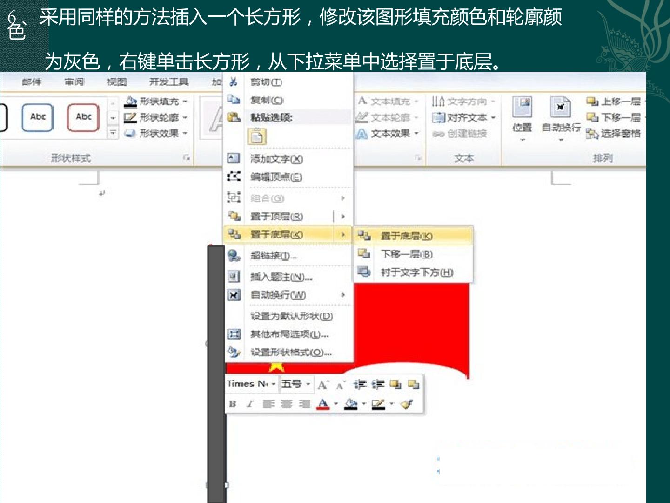Open 其他布局选项(L)... entry
Screen dimensions: 670x503
(x=289, y=334)
